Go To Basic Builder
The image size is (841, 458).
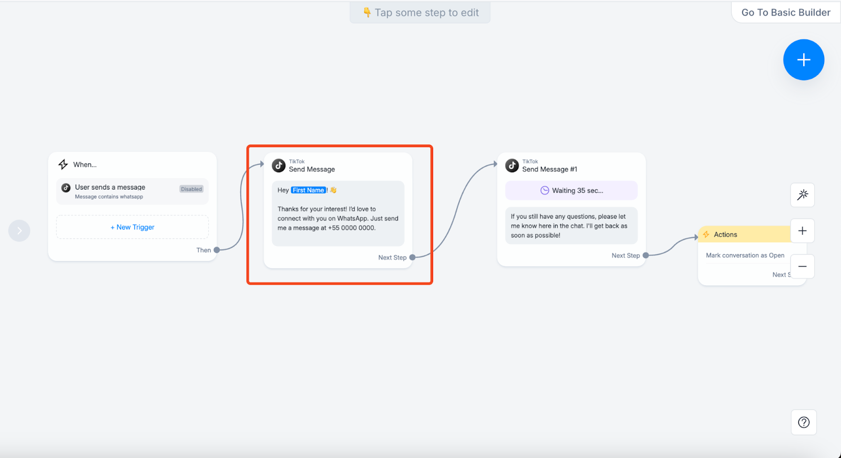pyautogui.click(x=785, y=13)
